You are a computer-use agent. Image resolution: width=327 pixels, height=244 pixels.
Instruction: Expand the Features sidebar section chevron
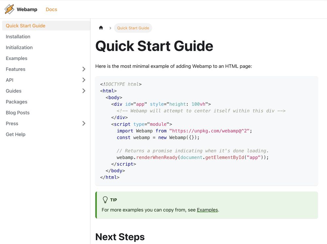tap(84, 69)
